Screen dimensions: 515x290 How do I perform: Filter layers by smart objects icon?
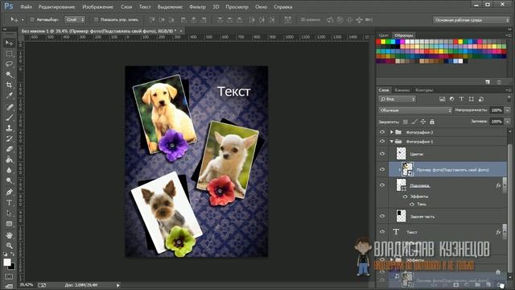(481, 99)
